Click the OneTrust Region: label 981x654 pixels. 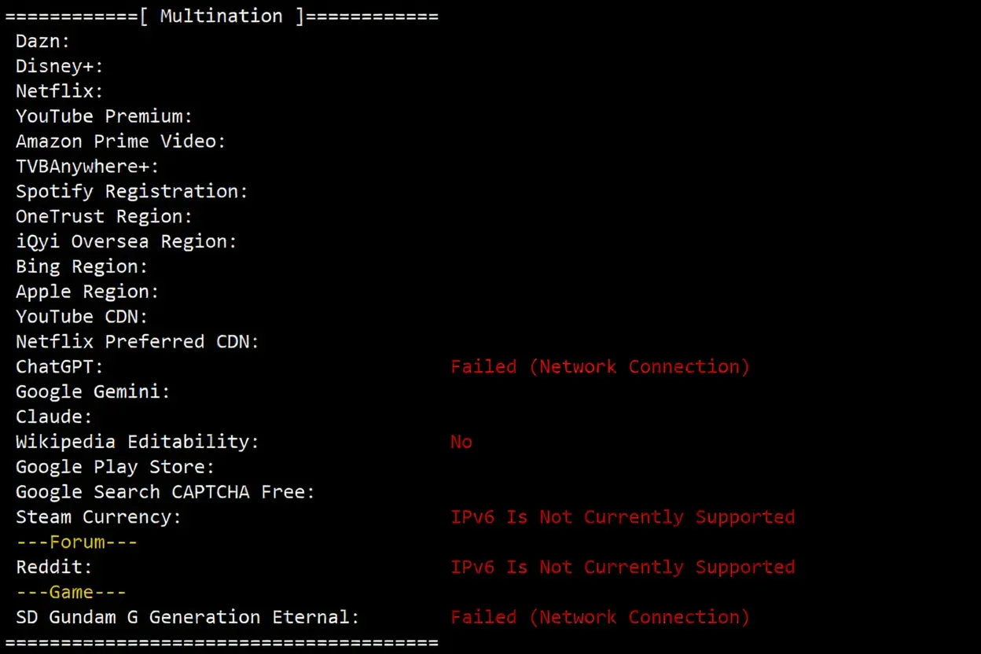click(104, 217)
